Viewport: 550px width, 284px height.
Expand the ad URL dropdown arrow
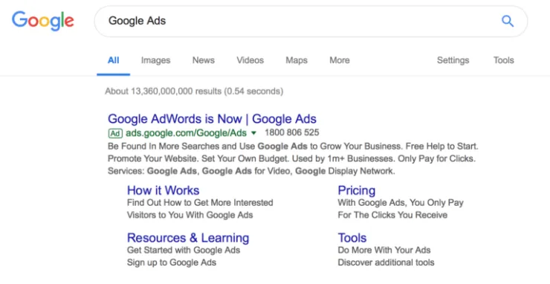(x=254, y=133)
